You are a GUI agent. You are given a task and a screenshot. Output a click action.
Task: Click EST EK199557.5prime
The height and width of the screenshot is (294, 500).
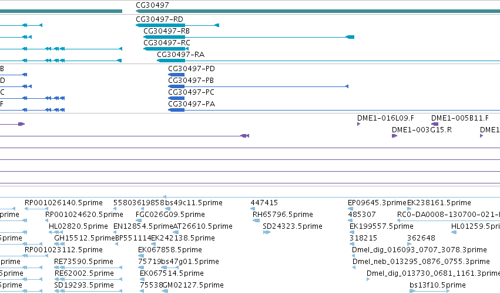point(381,226)
